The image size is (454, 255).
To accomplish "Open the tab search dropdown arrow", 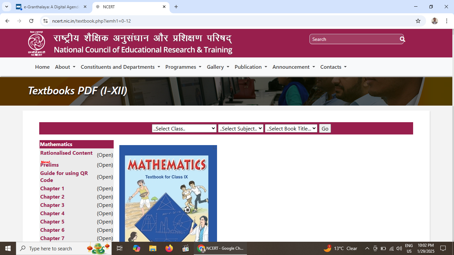I will coord(6,7).
